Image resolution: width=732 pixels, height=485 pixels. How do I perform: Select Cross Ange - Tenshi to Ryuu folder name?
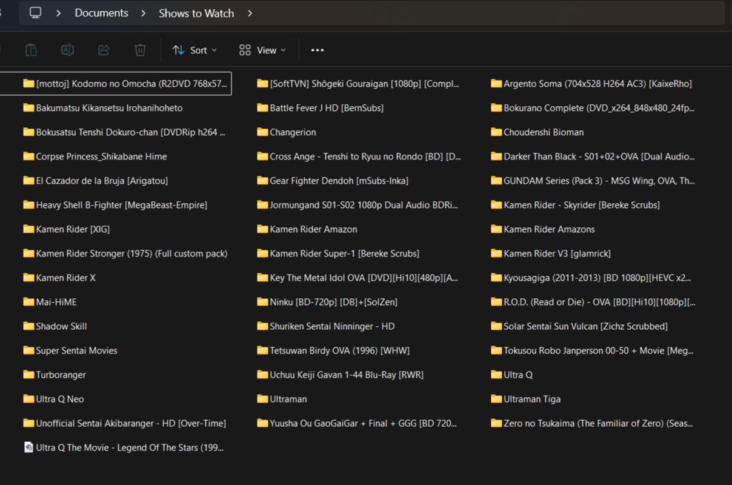pyautogui.click(x=365, y=156)
